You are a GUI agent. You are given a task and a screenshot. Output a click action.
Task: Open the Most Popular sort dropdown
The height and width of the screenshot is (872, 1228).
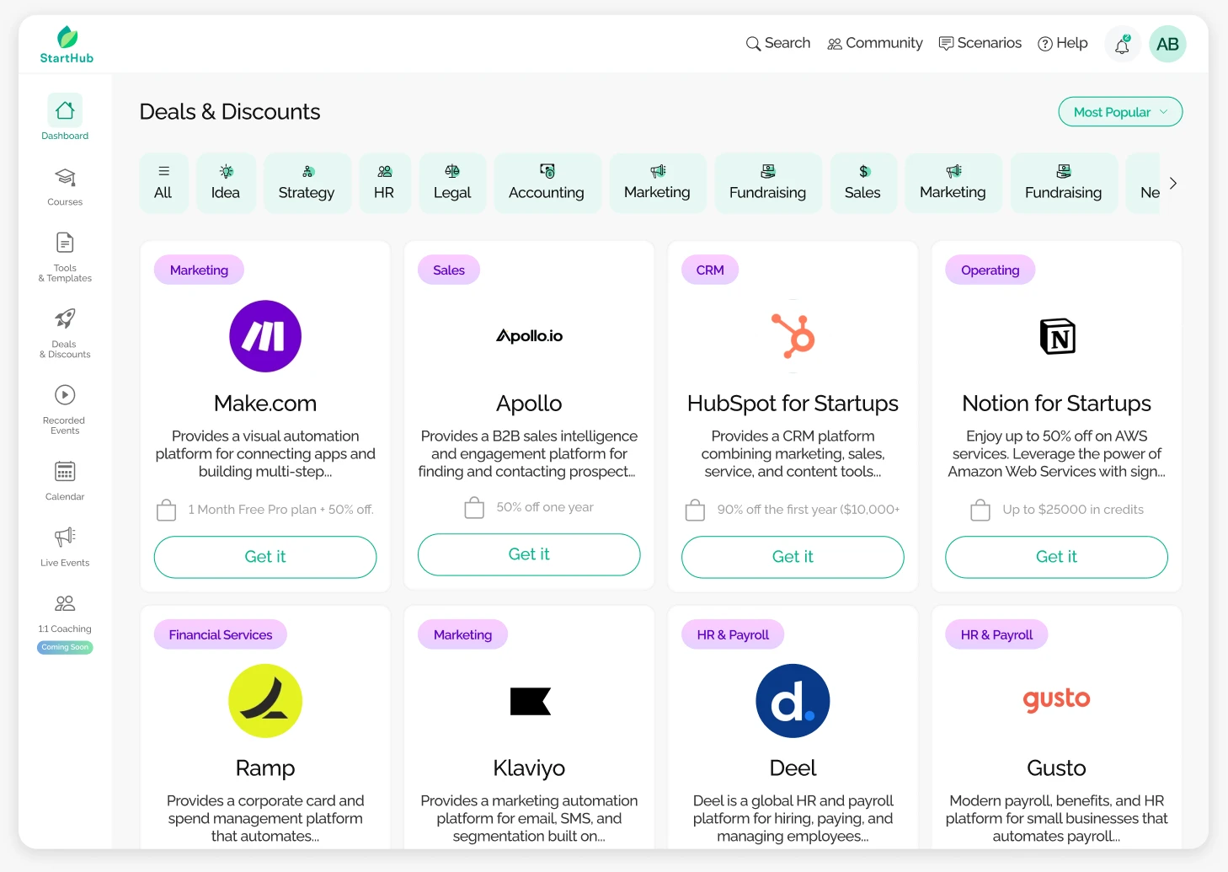1120,112
